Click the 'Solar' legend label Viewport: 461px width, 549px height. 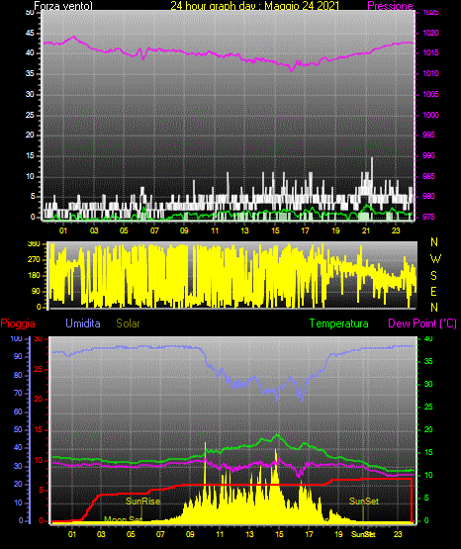(129, 323)
